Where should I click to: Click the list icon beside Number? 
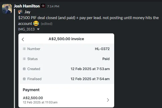coord(24,49)
